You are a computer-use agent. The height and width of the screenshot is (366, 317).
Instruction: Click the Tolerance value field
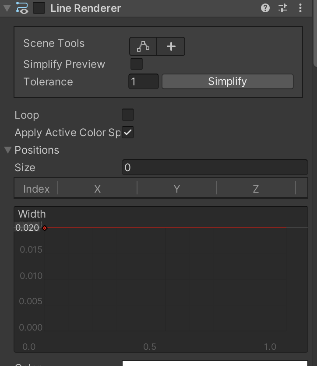[x=143, y=81]
